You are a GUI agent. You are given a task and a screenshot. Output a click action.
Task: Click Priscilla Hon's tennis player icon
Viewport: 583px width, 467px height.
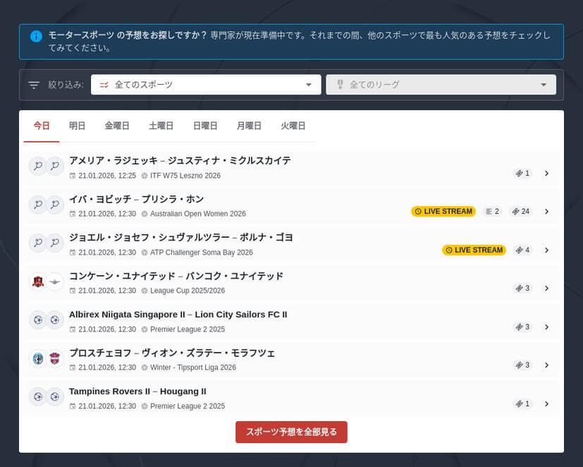tap(56, 205)
